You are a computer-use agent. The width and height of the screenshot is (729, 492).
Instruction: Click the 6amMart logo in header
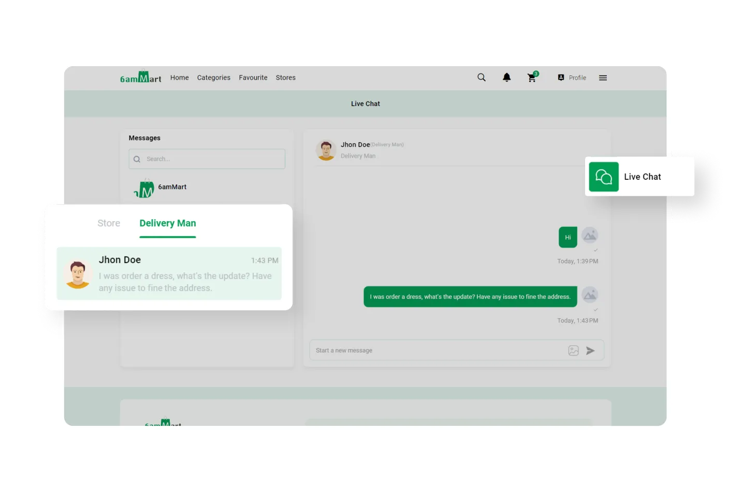point(140,78)
